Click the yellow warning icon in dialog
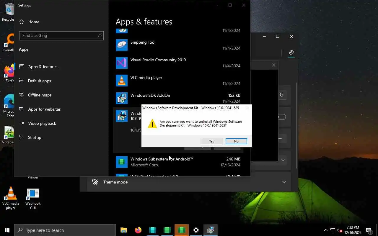Image resolution: width=378 pixels, height=236 pixels. 152,123
